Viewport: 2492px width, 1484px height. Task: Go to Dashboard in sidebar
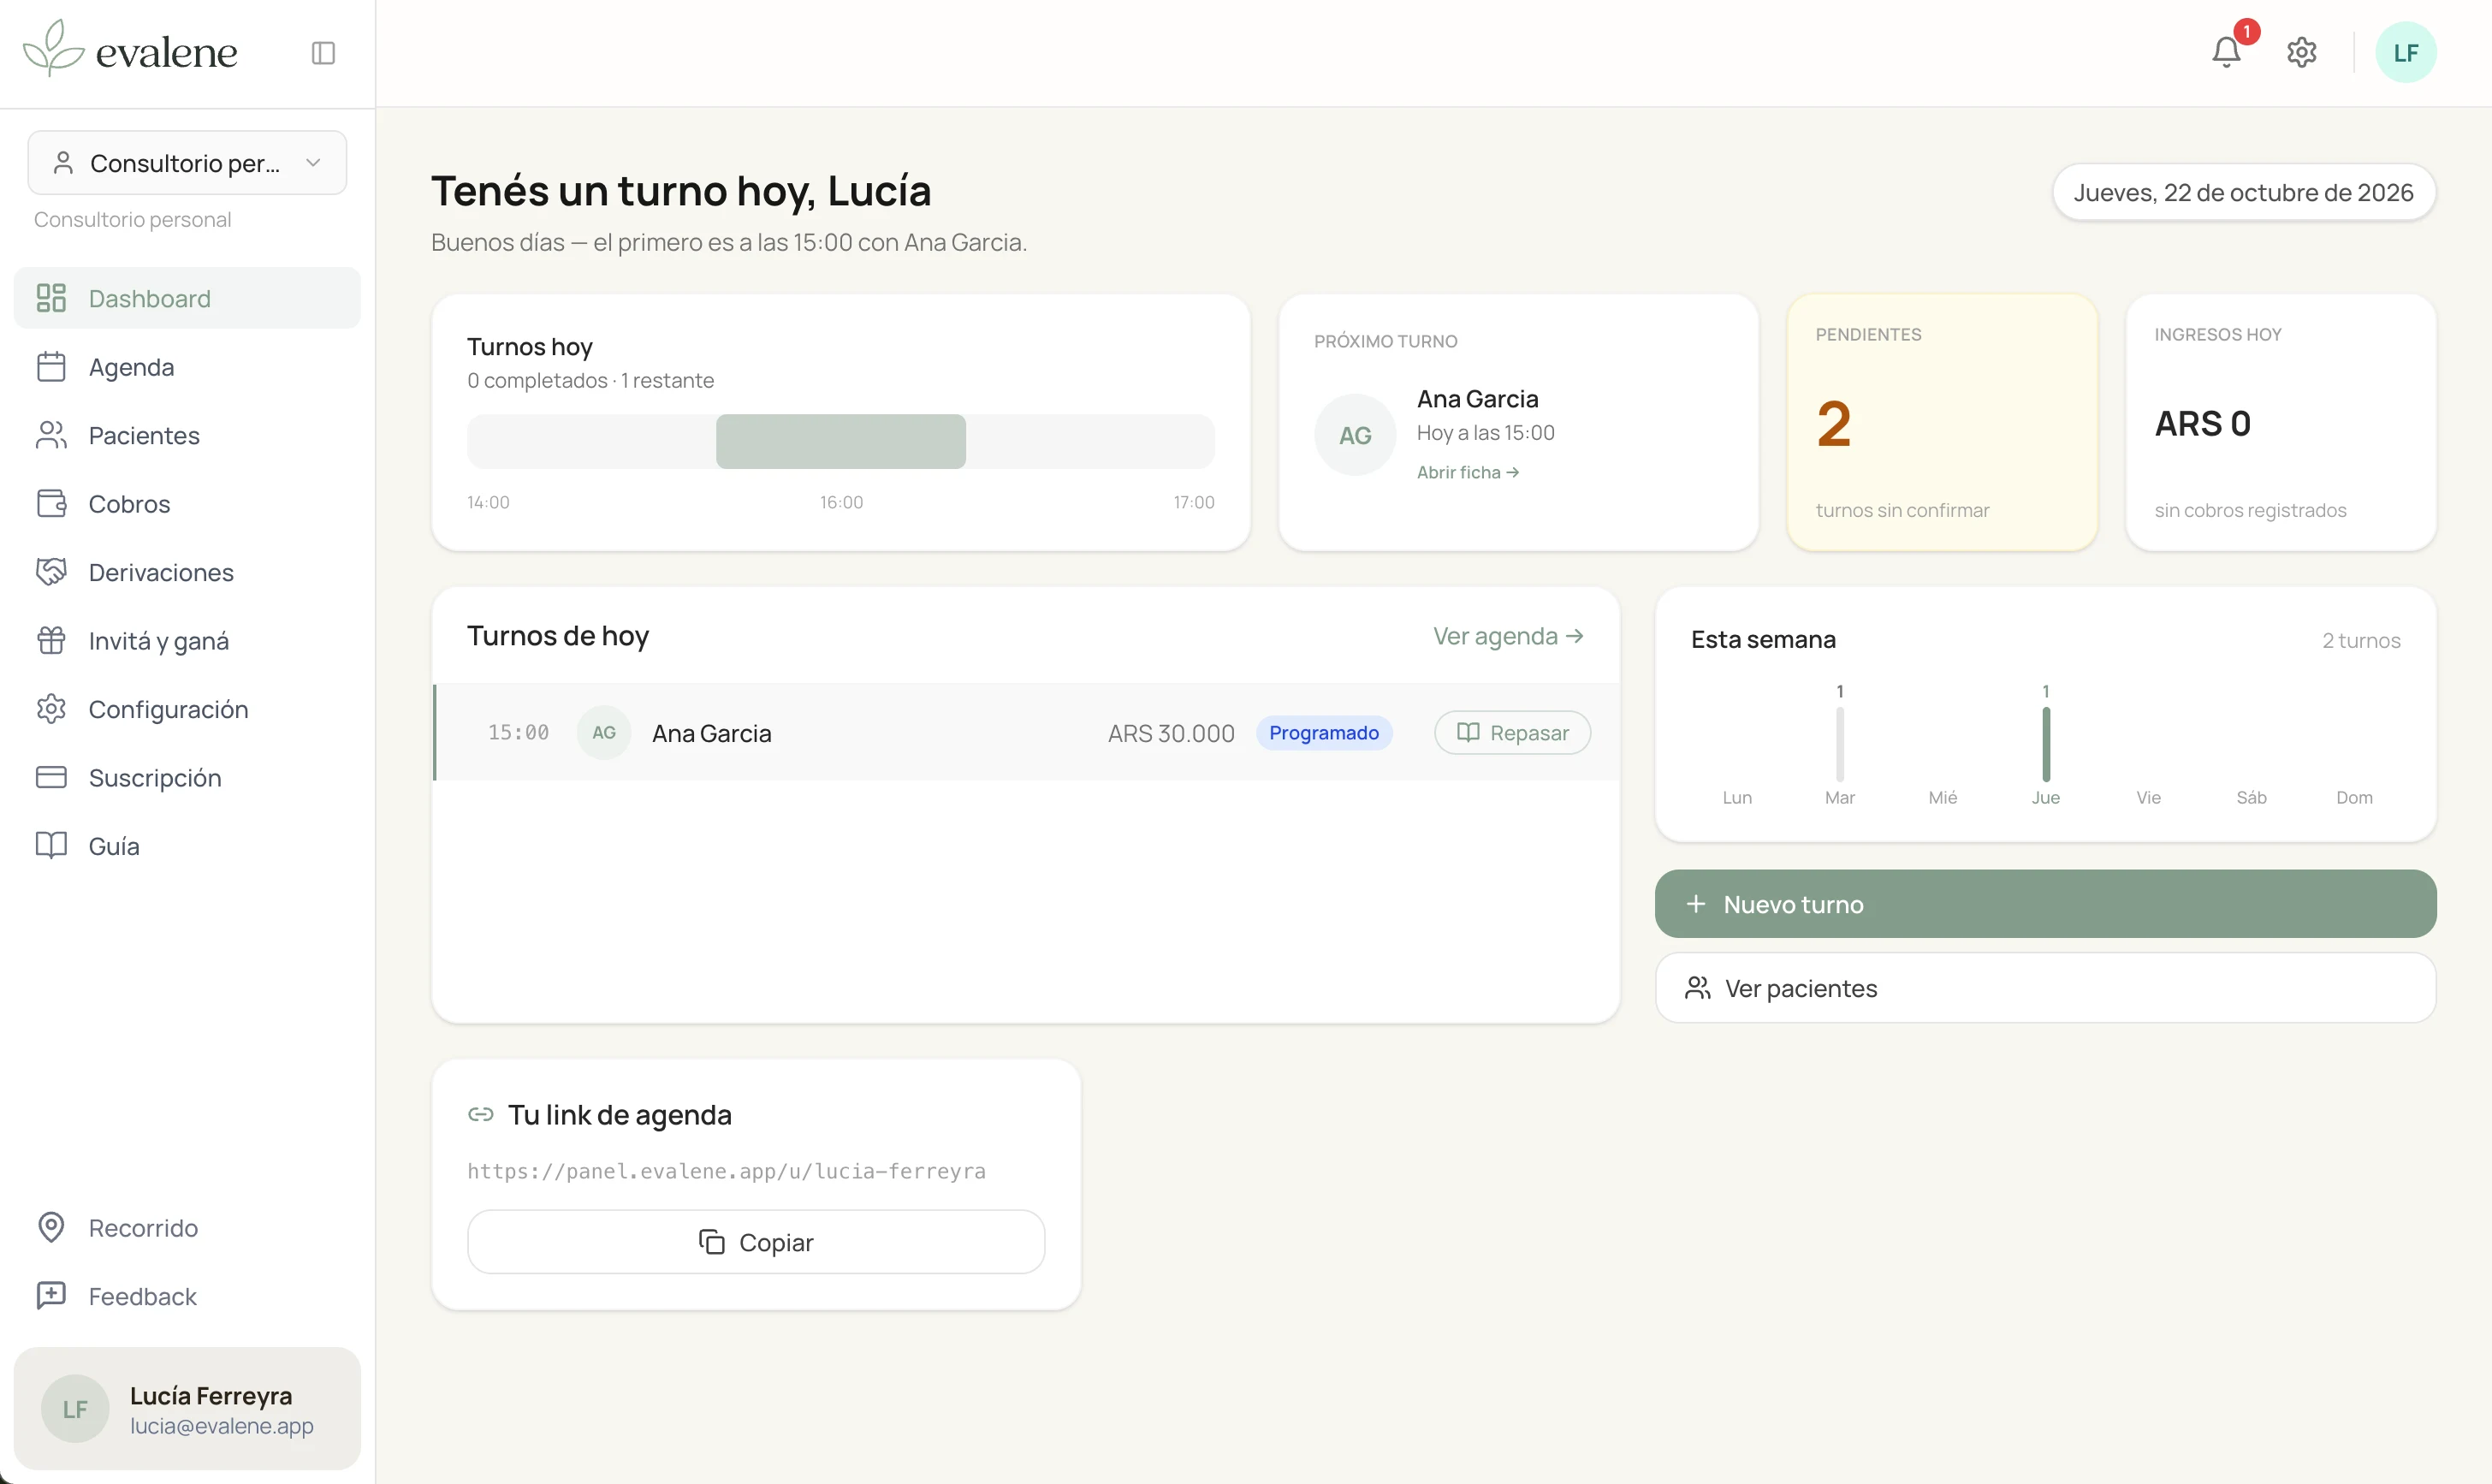pos(187,298)
